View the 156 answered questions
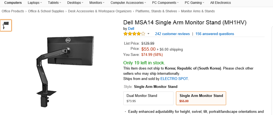 tap(215, 34)
